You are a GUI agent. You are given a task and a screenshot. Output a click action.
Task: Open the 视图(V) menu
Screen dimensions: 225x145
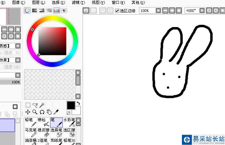[98, 3]
